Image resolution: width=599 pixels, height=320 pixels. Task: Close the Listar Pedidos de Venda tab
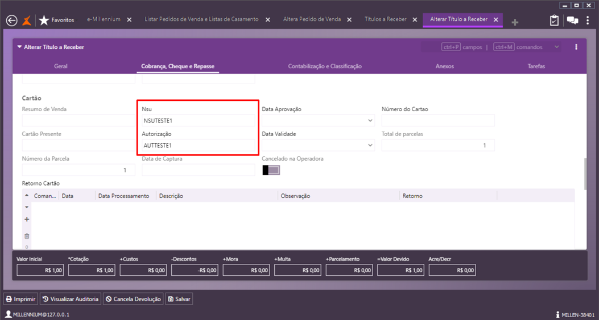click(x=268, y=19)
